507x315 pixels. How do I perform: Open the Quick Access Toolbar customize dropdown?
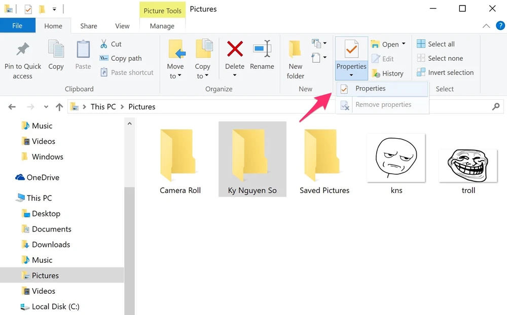pyautogui.click(x=54, y=9)
